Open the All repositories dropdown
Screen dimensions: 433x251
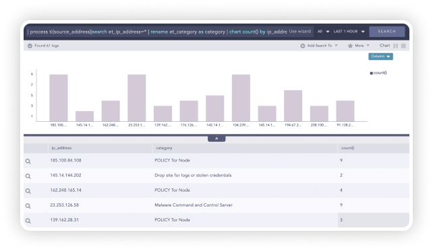(x=323, y=32)
